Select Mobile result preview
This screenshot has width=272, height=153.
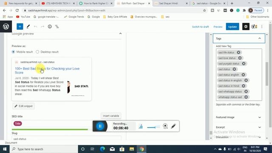[x=13, y=52]
